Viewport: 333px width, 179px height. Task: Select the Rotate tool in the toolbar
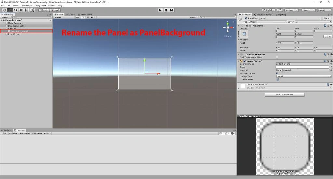click(x=16, y=10)
